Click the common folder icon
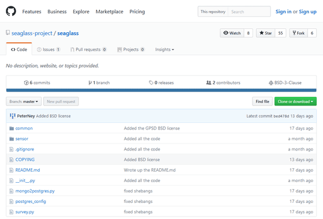 12,129
